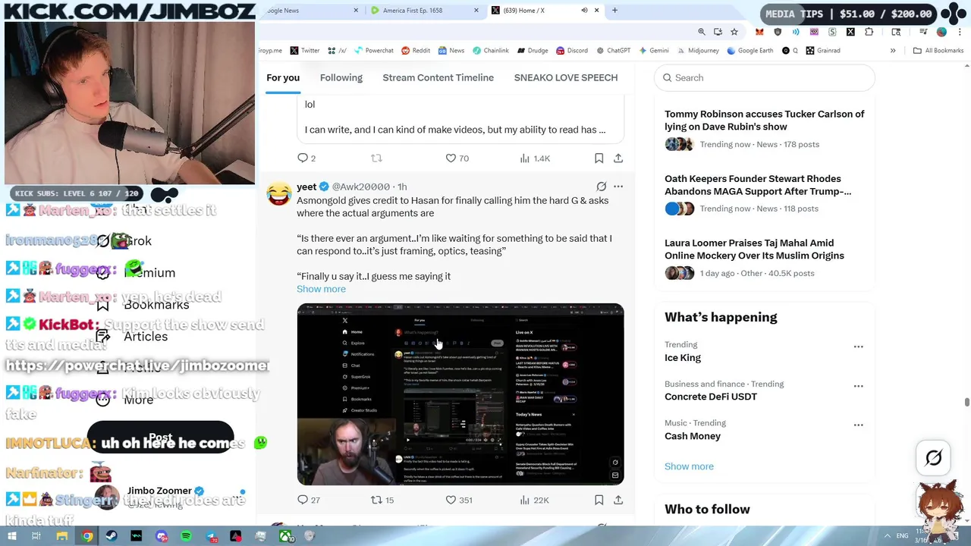
Task: Reply to the post with 2 comments
Action: pyautogui.click(x=306, y=158)
